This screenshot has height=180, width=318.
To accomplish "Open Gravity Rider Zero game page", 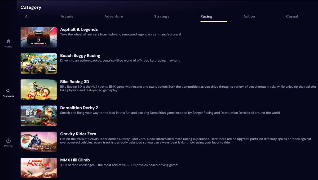I will pos(78,134).
